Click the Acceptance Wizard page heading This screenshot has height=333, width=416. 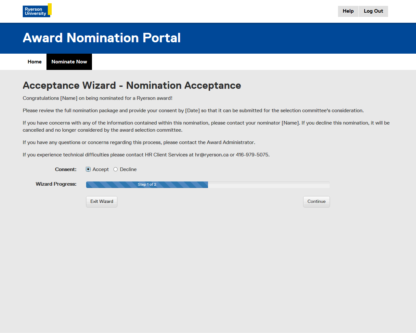(132, 86)
